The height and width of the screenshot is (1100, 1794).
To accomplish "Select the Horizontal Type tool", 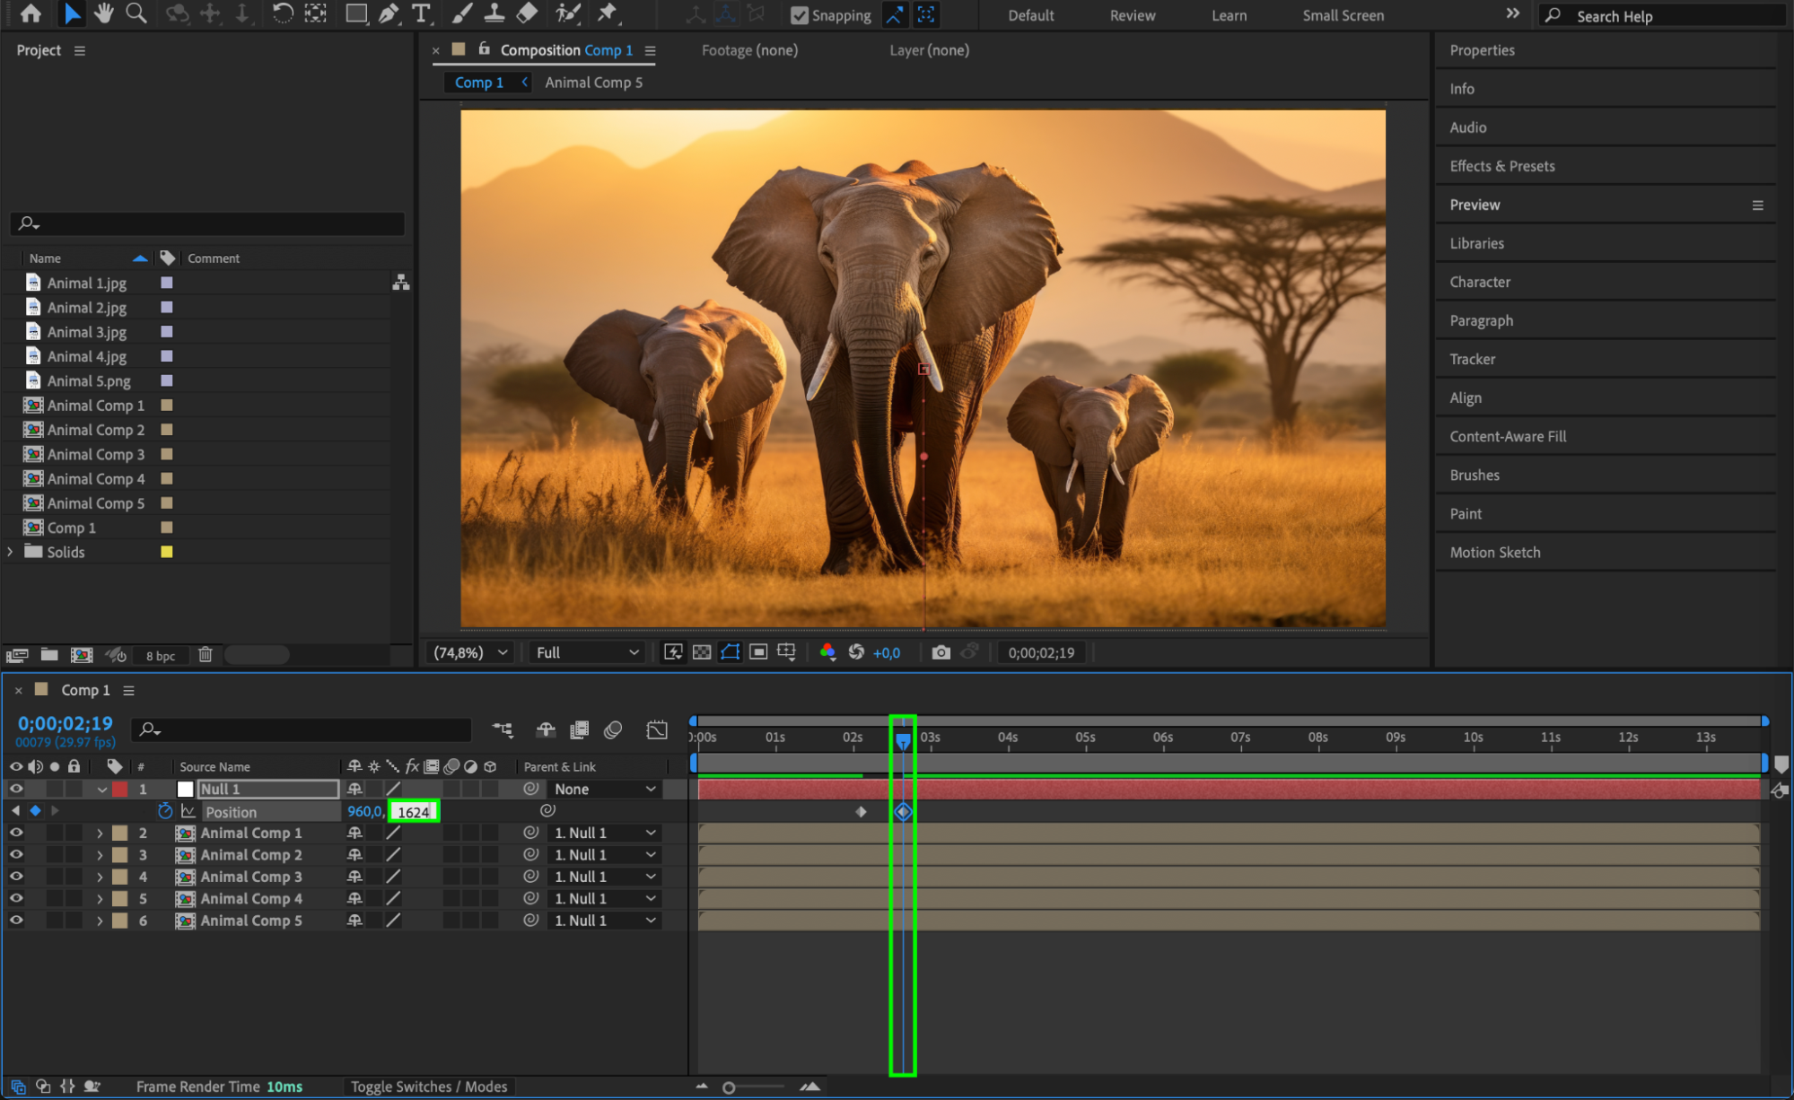I will point(420,13).
